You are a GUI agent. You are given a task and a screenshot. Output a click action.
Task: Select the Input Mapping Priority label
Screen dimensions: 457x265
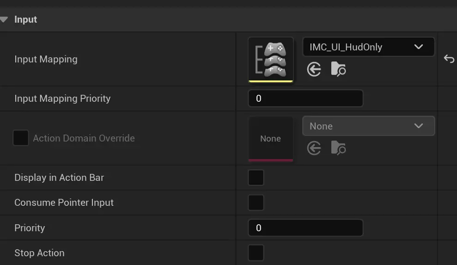[62, 99]
